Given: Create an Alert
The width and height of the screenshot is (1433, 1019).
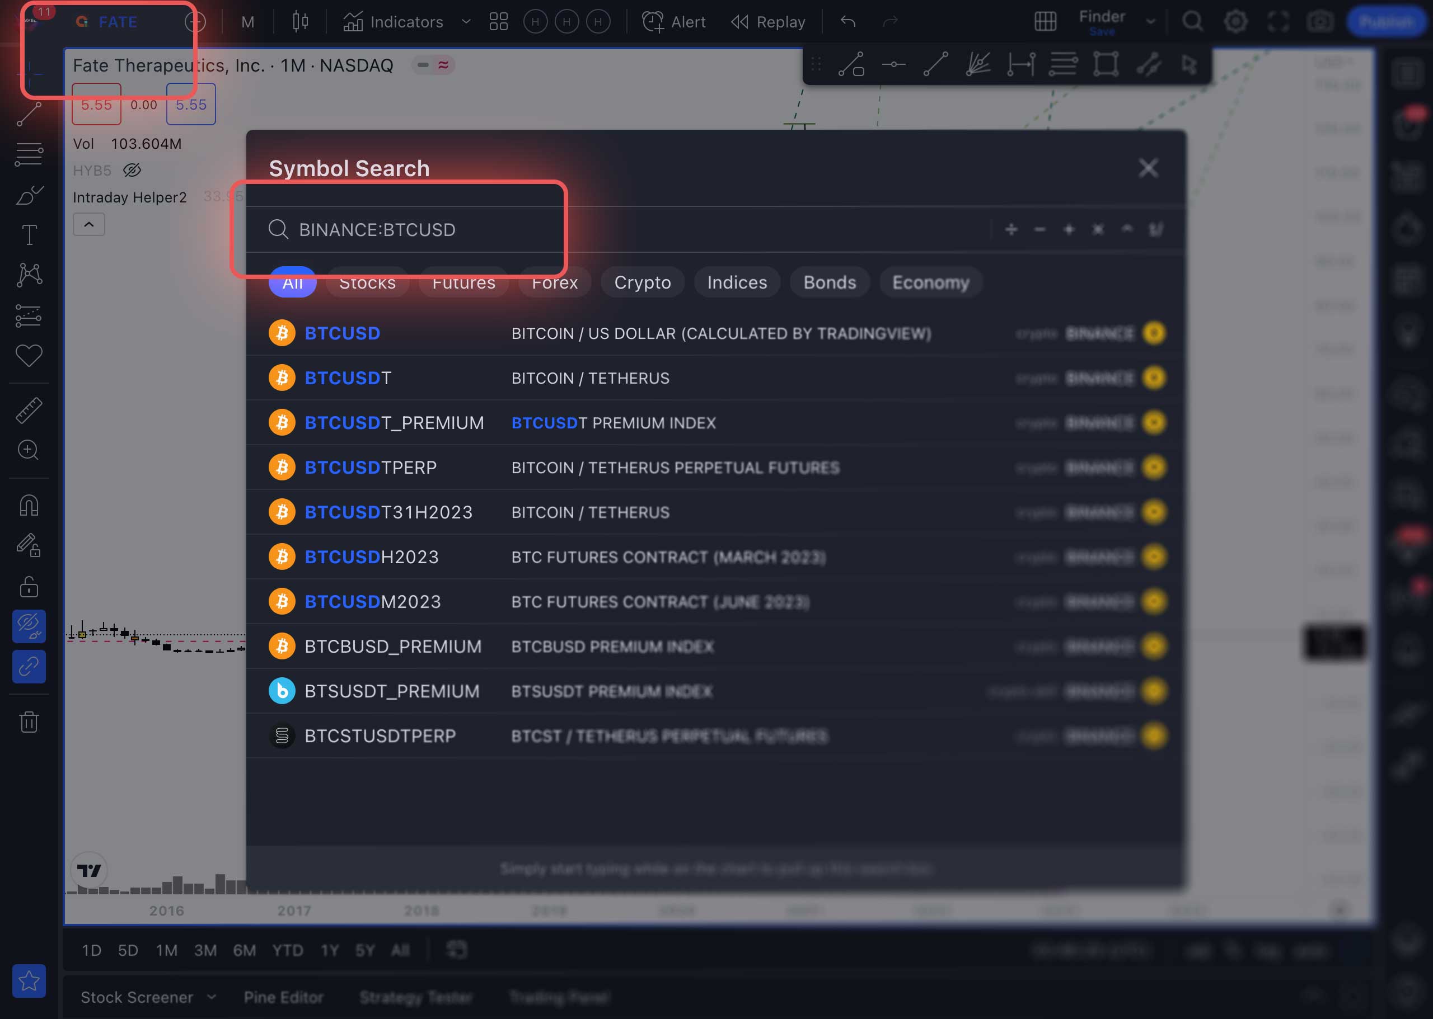Looking at the screenshot, I should point(674,22).
